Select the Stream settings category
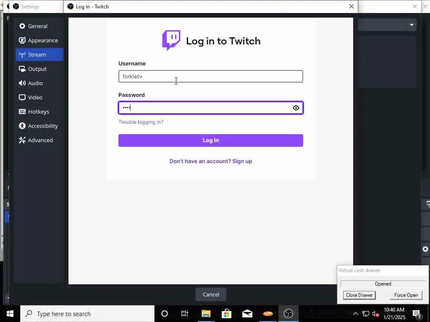 click(x=39, y=55)
